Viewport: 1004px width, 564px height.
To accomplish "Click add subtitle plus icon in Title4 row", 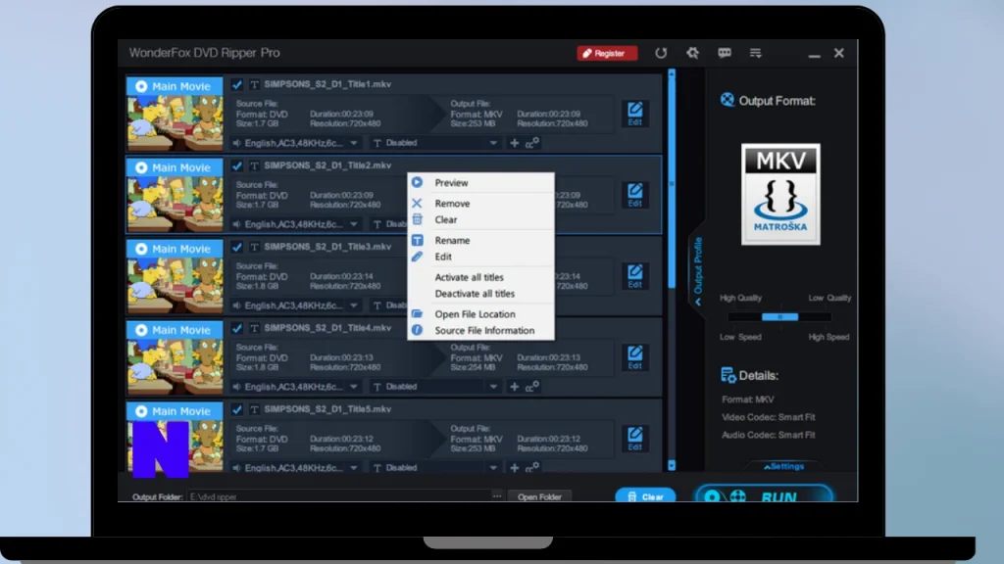I will pyautogui.click(x=514, y=387).
